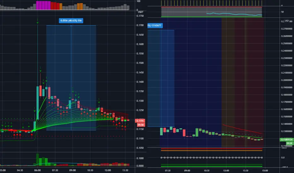Click the tallest green volume bar near 06:00
The image size is (294, 173).
38,159
